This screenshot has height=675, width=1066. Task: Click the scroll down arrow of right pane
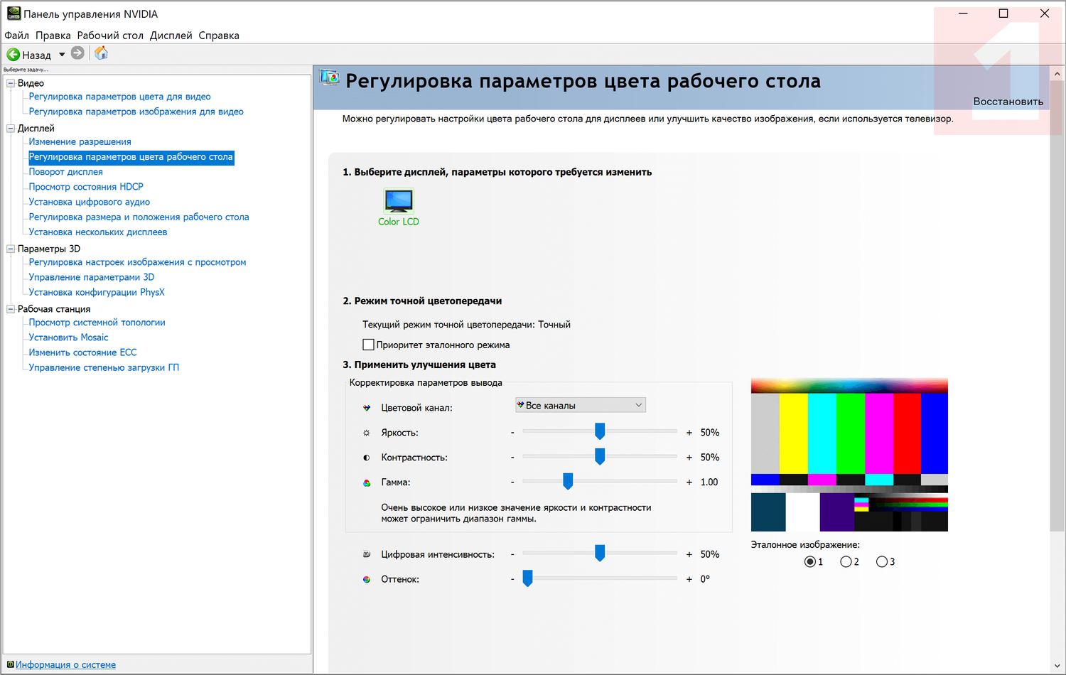coord(1057,666)
